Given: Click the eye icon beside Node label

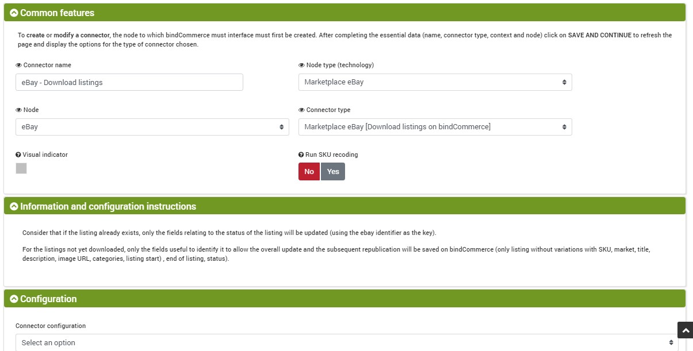Looking at the screenshot, I should tap(18, 110).
